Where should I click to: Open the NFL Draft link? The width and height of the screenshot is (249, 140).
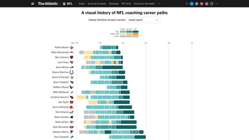pyautogui.click(x=126, y=4)
